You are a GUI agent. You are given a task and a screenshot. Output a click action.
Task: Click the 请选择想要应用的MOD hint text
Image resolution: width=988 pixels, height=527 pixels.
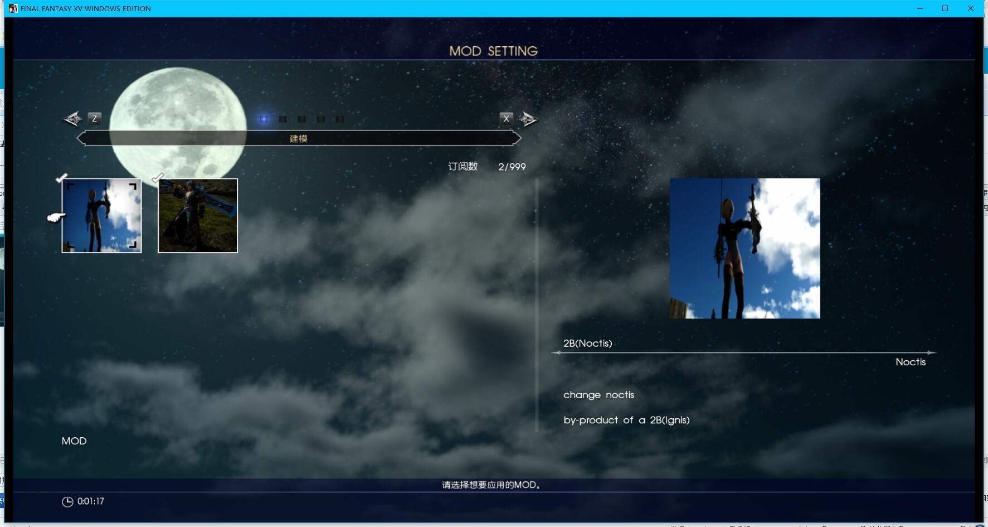491,485
